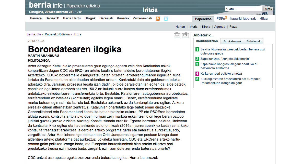Go to Iritzia section in submenu
The width and height of the screenshot is (302, 164).
tap(193, 27)
